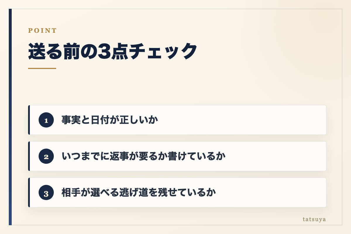This screenshot has width=351, height=234.
Task: Click the tatsuya signature text
Action: tap(314, 219)
